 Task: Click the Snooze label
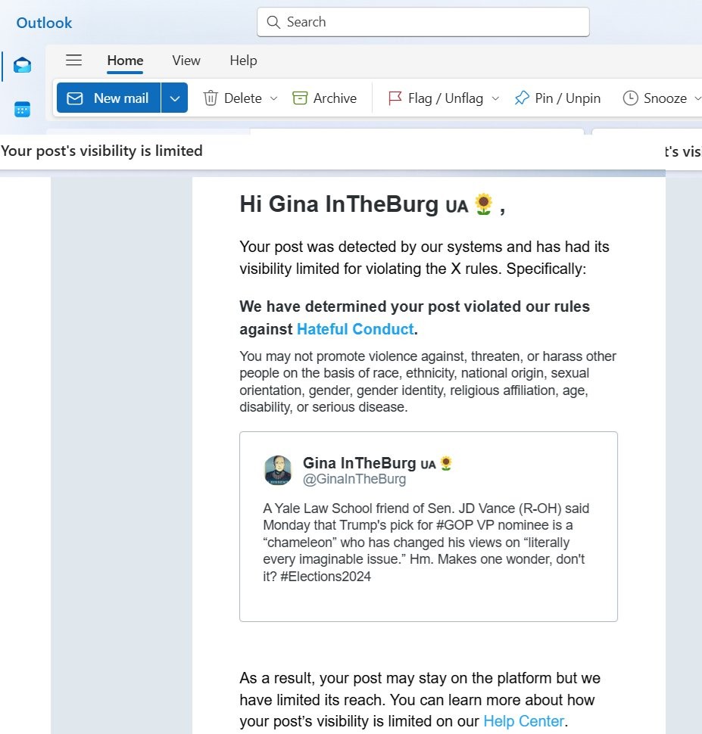(665, 98)
